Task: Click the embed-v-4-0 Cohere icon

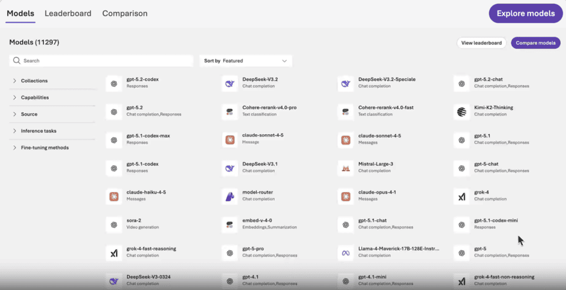Action: pyautogui.click(x=229, y=225)
